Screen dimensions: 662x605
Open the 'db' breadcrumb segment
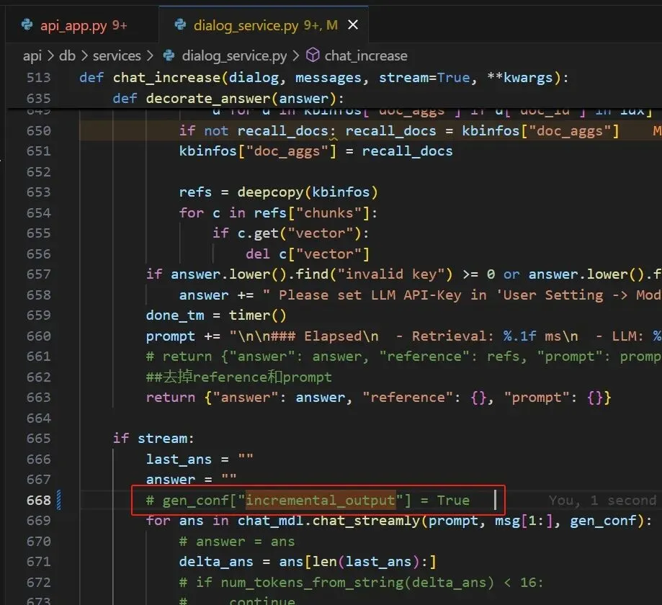pos(67,55)
